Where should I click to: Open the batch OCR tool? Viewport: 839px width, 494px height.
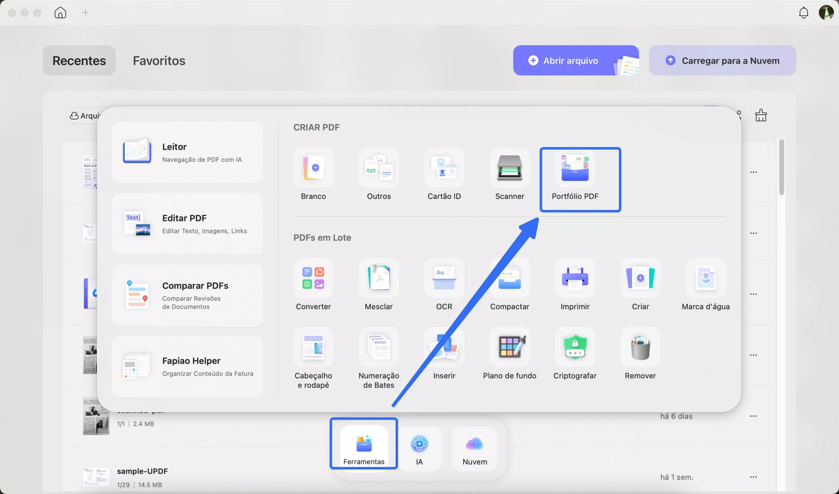(444, 278)
